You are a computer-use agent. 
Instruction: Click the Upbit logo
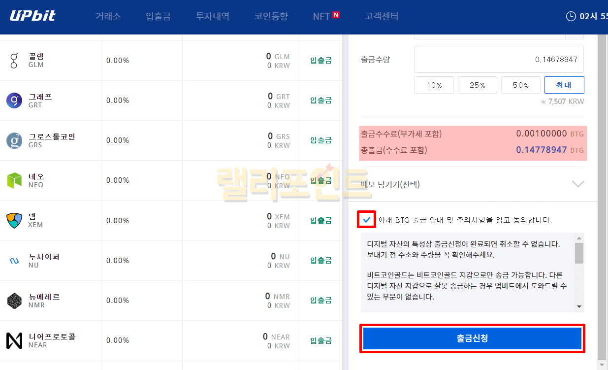[32, 16]
